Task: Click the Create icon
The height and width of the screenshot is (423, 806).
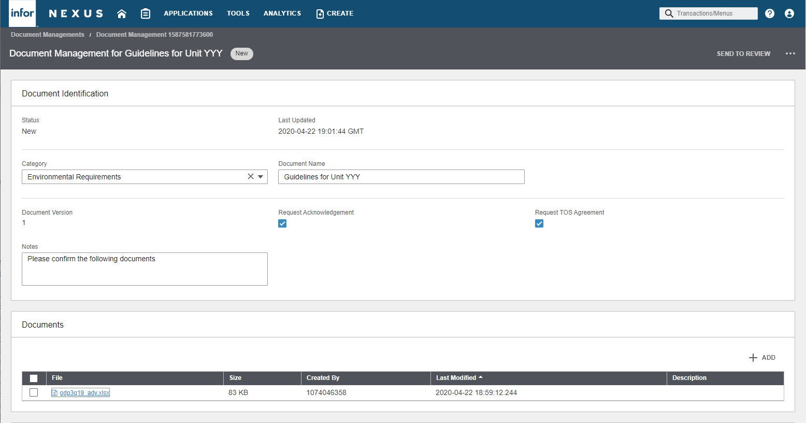Action: pyautogui.click(x=319, y=13)
